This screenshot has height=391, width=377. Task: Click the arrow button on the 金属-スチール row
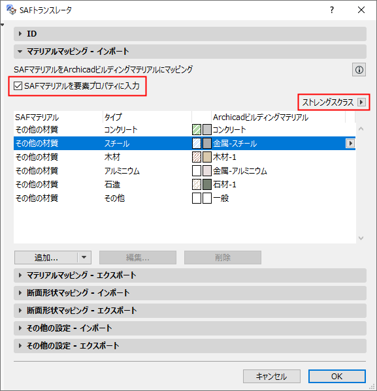point(350,144)
